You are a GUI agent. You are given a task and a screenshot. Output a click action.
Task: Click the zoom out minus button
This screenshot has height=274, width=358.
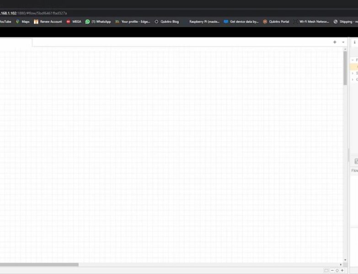pyautogui.click(x=332, y=271)
